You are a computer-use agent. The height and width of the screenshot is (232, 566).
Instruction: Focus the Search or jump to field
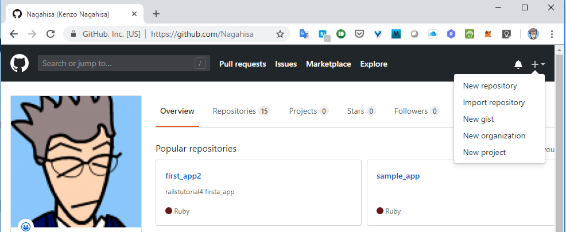pos(115,64)
